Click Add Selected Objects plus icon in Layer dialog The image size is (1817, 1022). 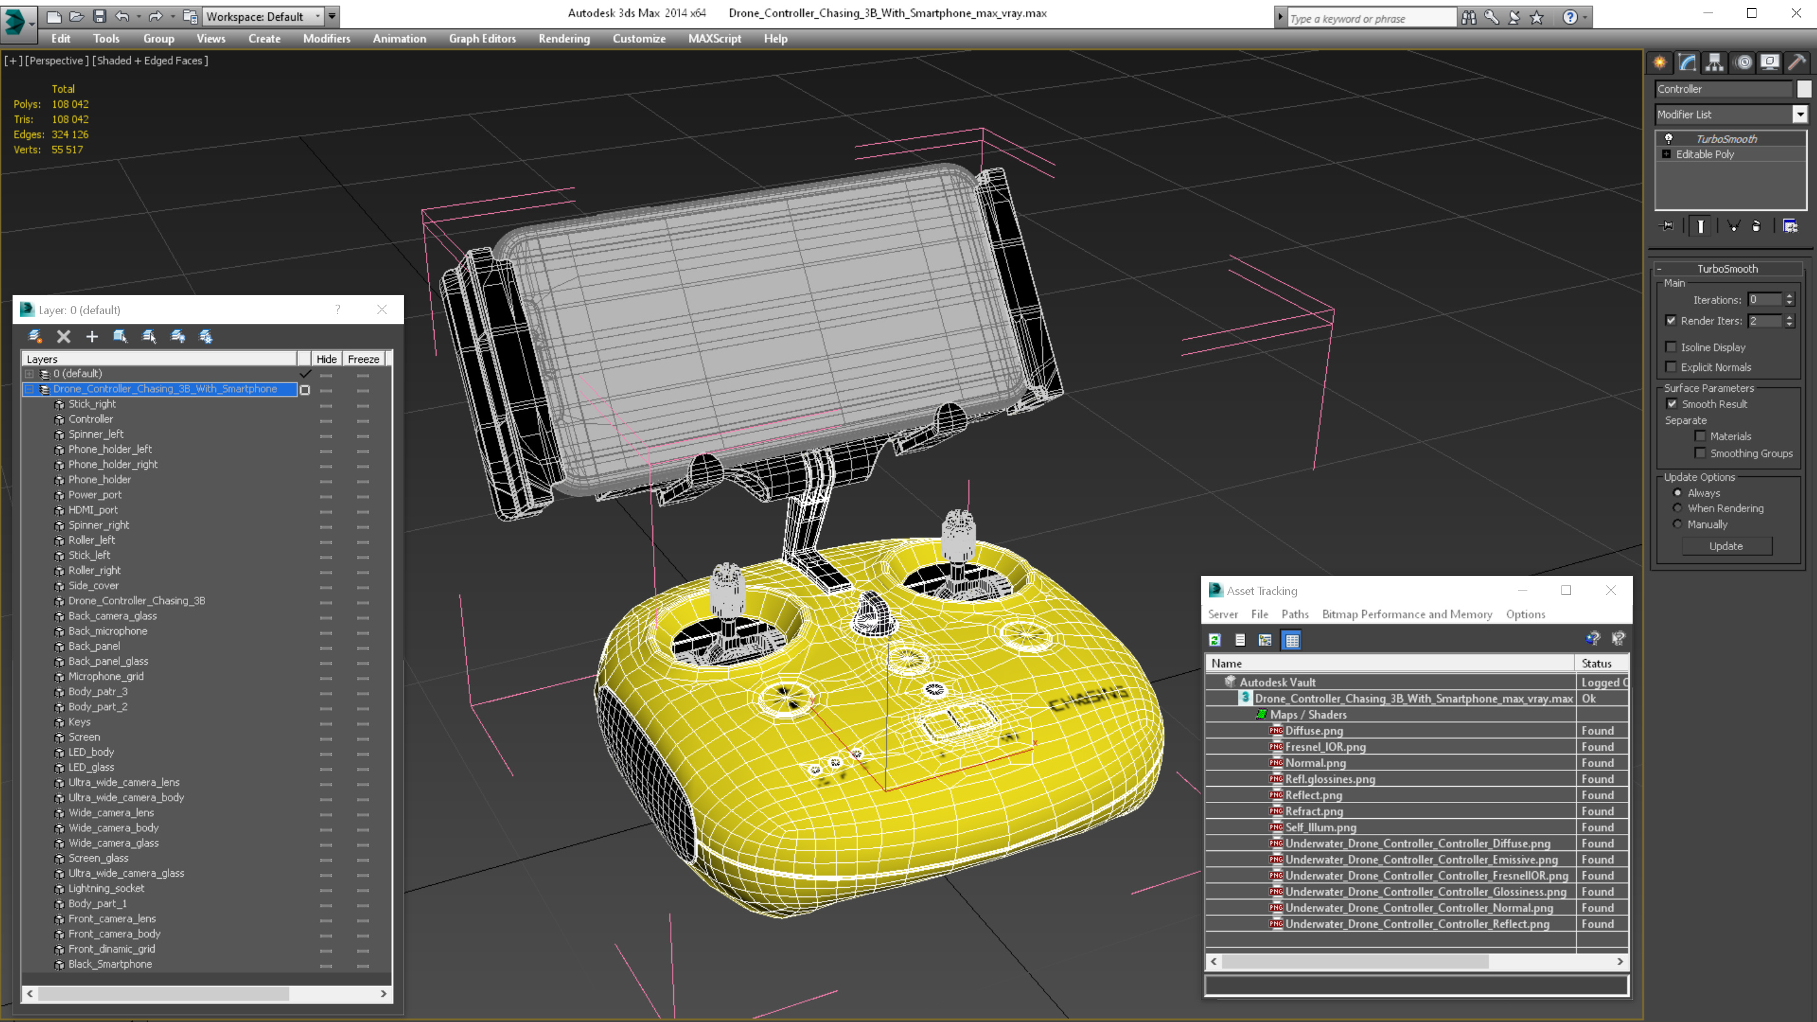(91, 336)
